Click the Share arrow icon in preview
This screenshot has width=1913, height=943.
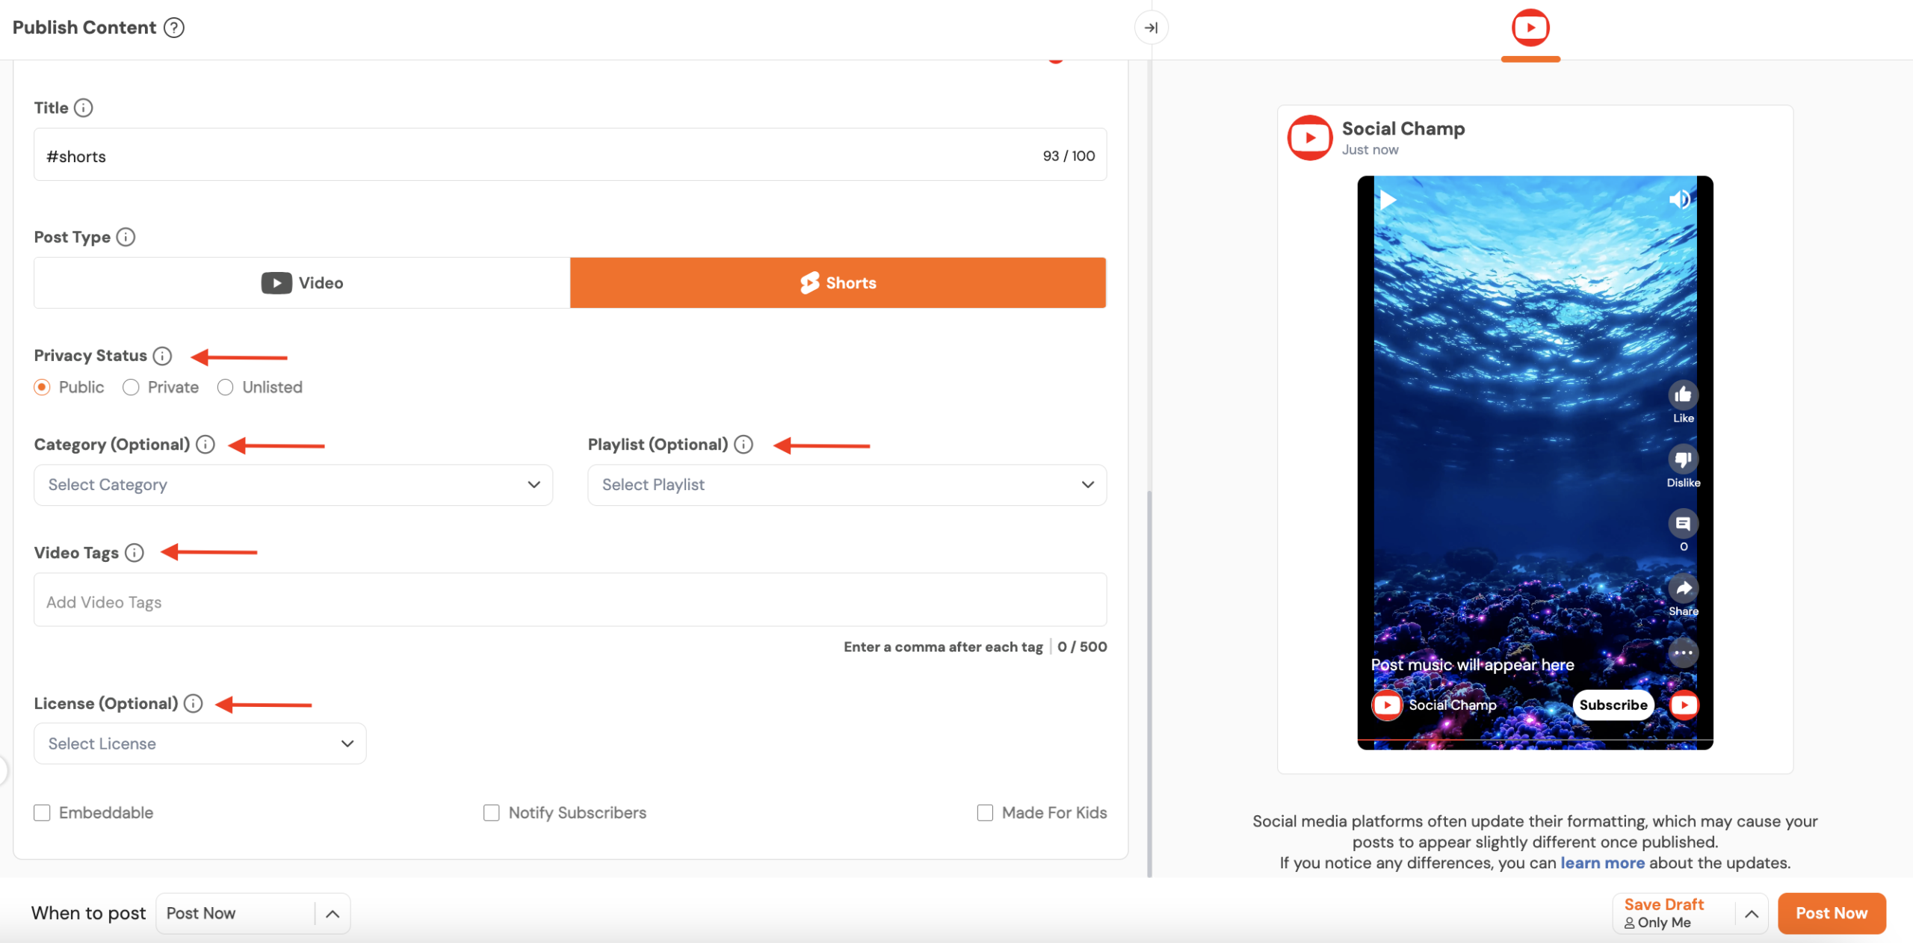(x=1683, y=589)
